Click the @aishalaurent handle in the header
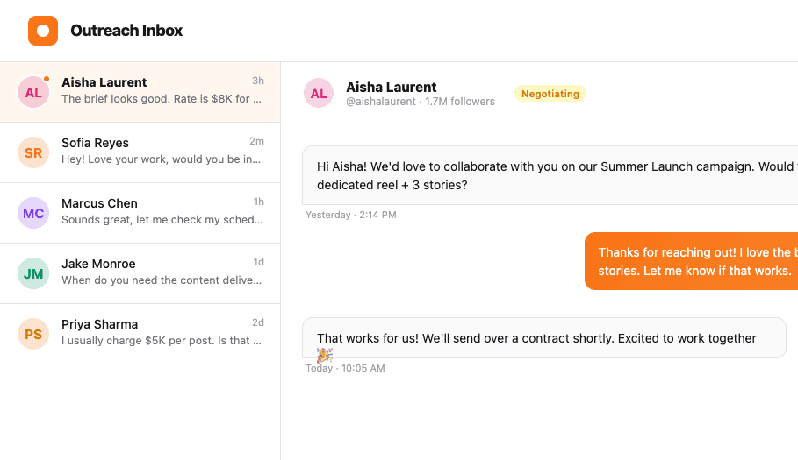 pos(381,102)
